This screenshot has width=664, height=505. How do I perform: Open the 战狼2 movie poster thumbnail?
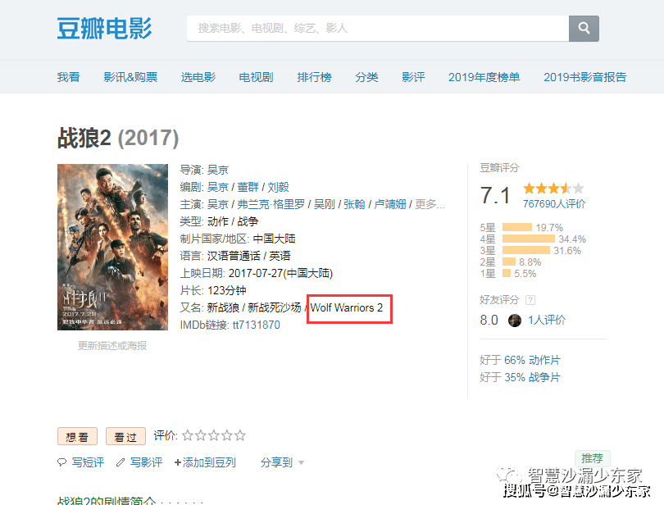click(112, 247)
